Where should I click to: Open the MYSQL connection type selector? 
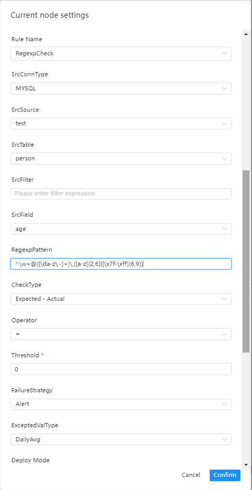pos(121,88)
